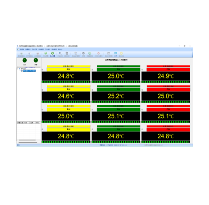209x205 pixels.
Task: Click the 24.6°C temperature display panel
Action: pos(66,96)
